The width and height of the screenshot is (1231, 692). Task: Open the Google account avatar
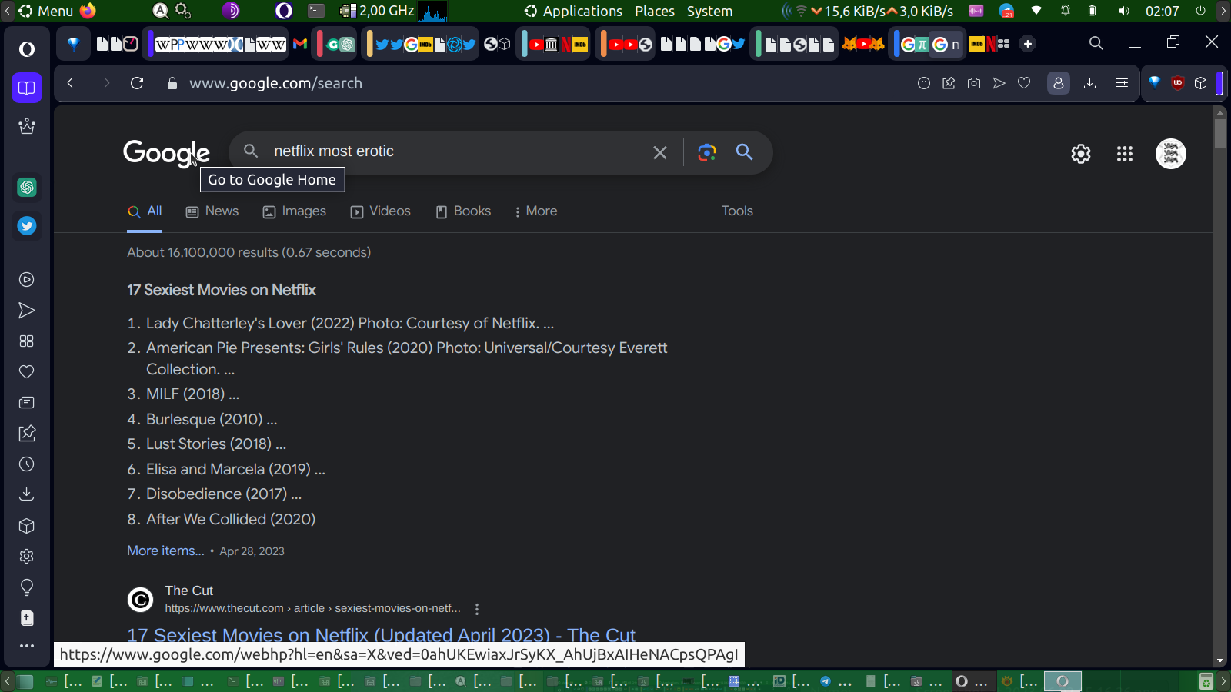click(1171, 154)
